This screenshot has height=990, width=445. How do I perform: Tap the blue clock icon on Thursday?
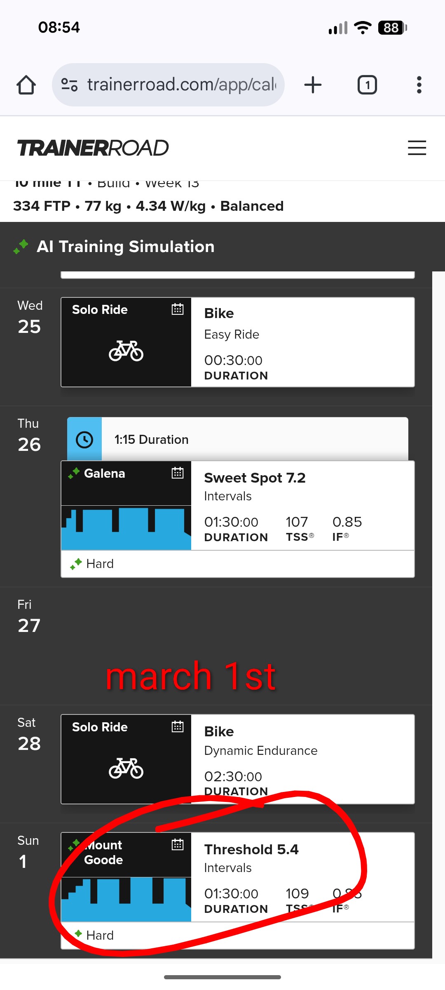tap(84, 440)
